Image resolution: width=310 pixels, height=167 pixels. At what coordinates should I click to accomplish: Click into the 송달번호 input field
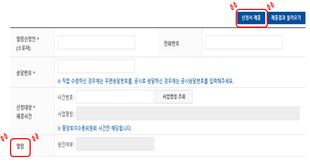(x=96, y=66)
